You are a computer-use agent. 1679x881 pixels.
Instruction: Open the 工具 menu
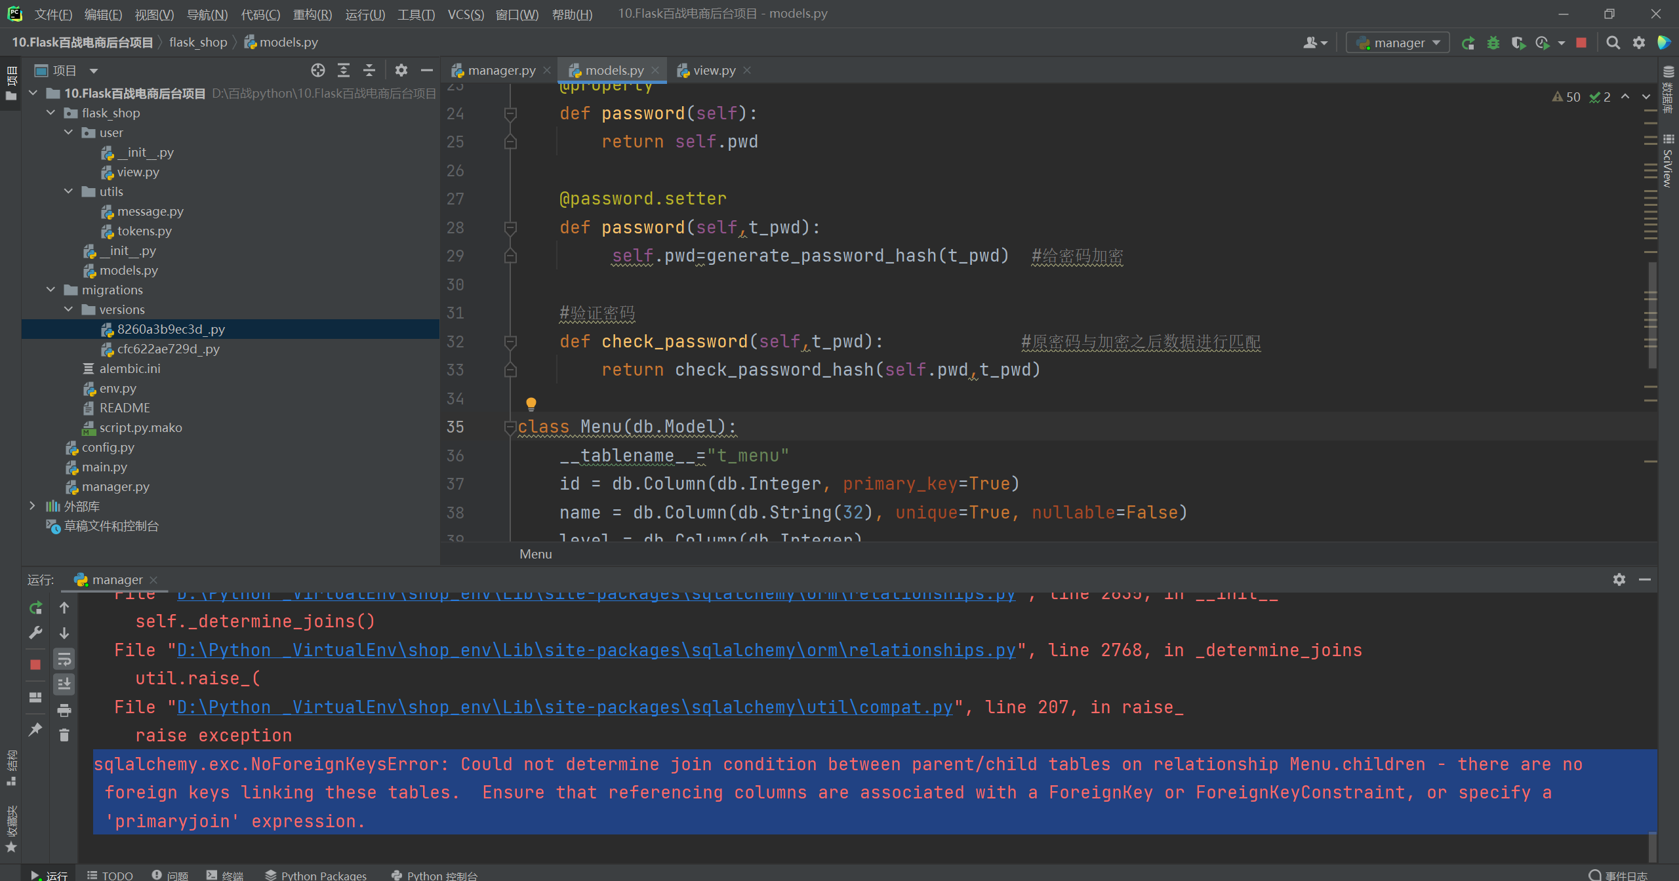point(416,14)
